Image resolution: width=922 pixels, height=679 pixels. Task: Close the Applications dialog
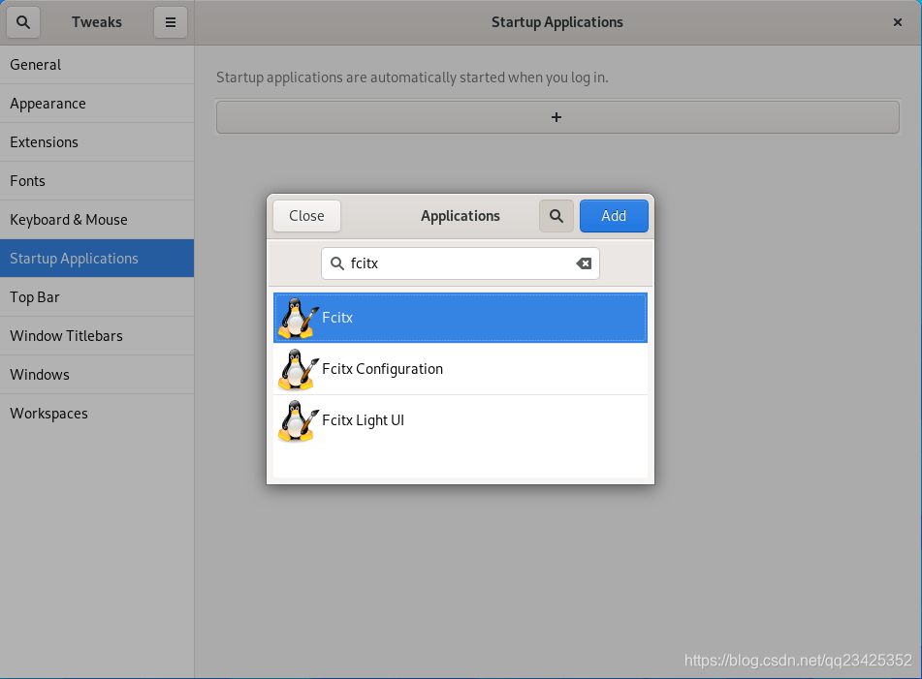click(307, 216)
